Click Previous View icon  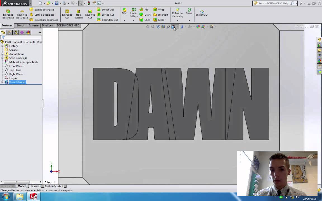[158, 27]
